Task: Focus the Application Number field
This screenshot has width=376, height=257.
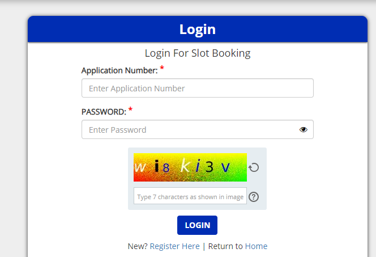Action: coord(198,88)
